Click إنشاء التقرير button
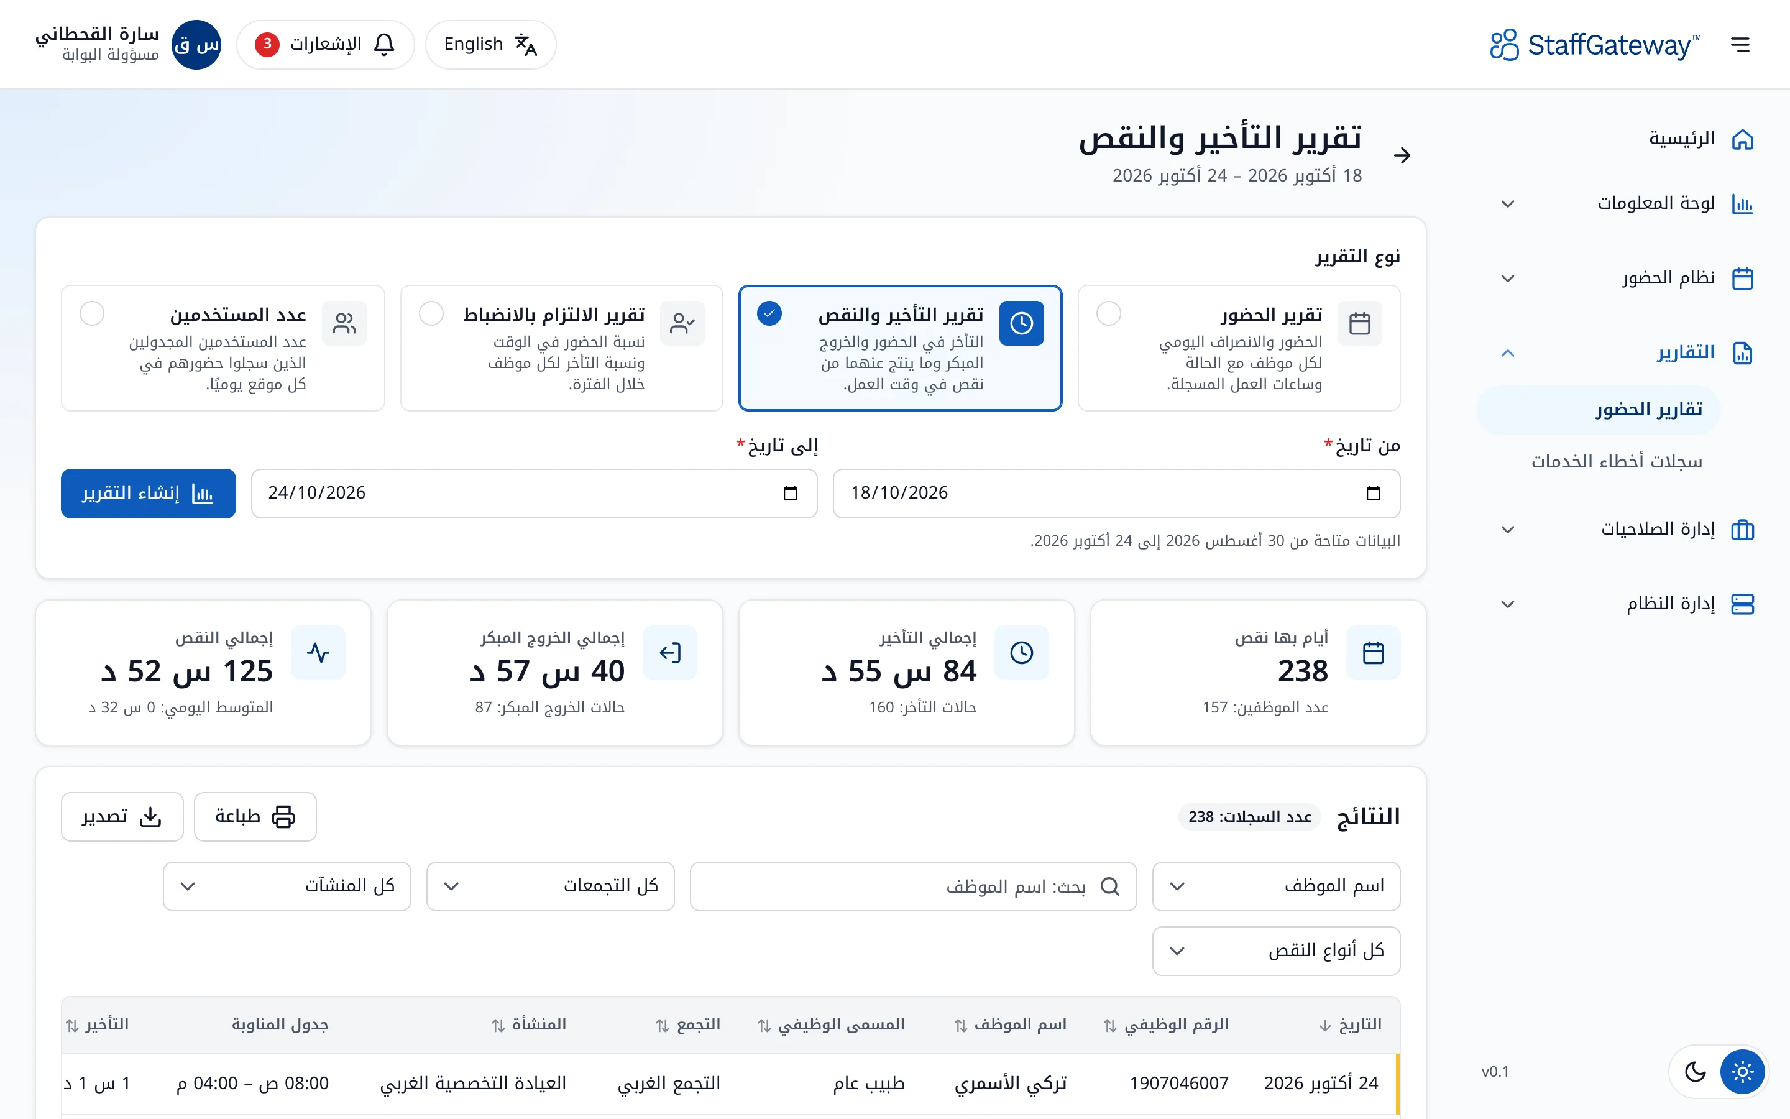Screen dimensions: 1790x1119 coord(148,493)
